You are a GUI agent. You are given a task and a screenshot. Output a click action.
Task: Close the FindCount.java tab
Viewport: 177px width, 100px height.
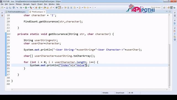coord(45,12)
